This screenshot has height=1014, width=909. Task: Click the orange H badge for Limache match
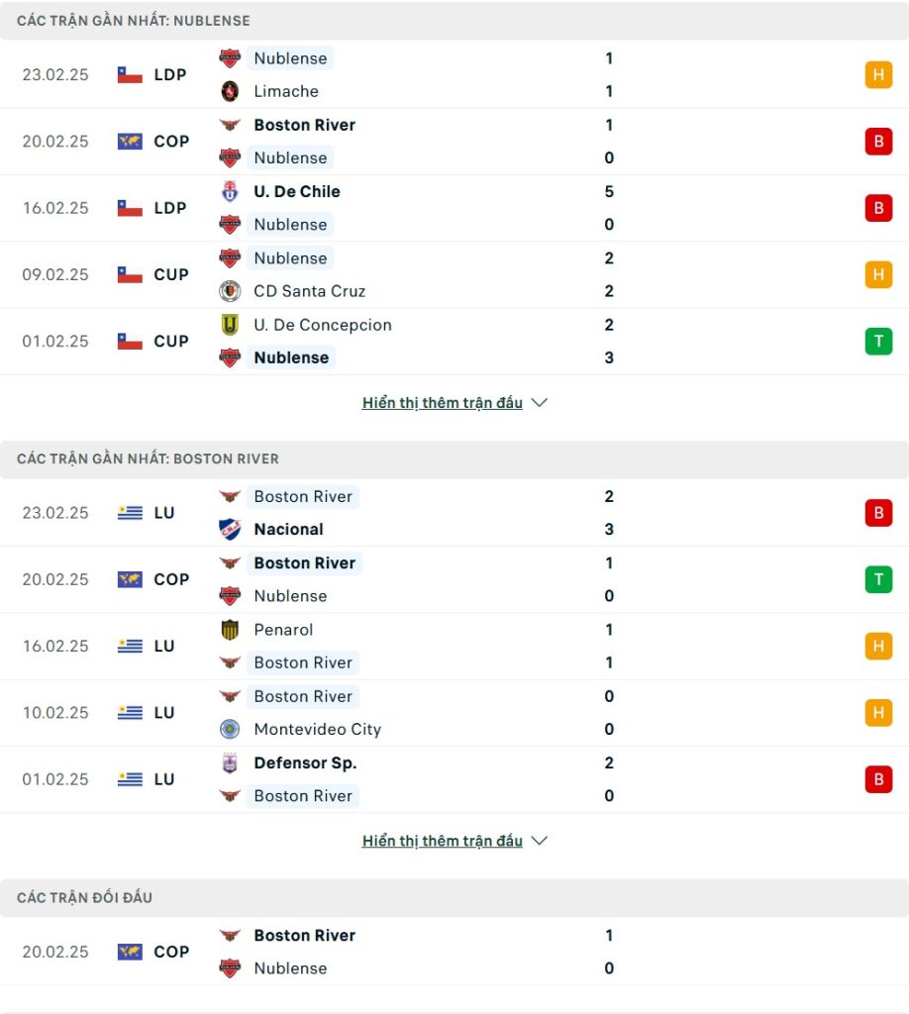coord(877,75)
